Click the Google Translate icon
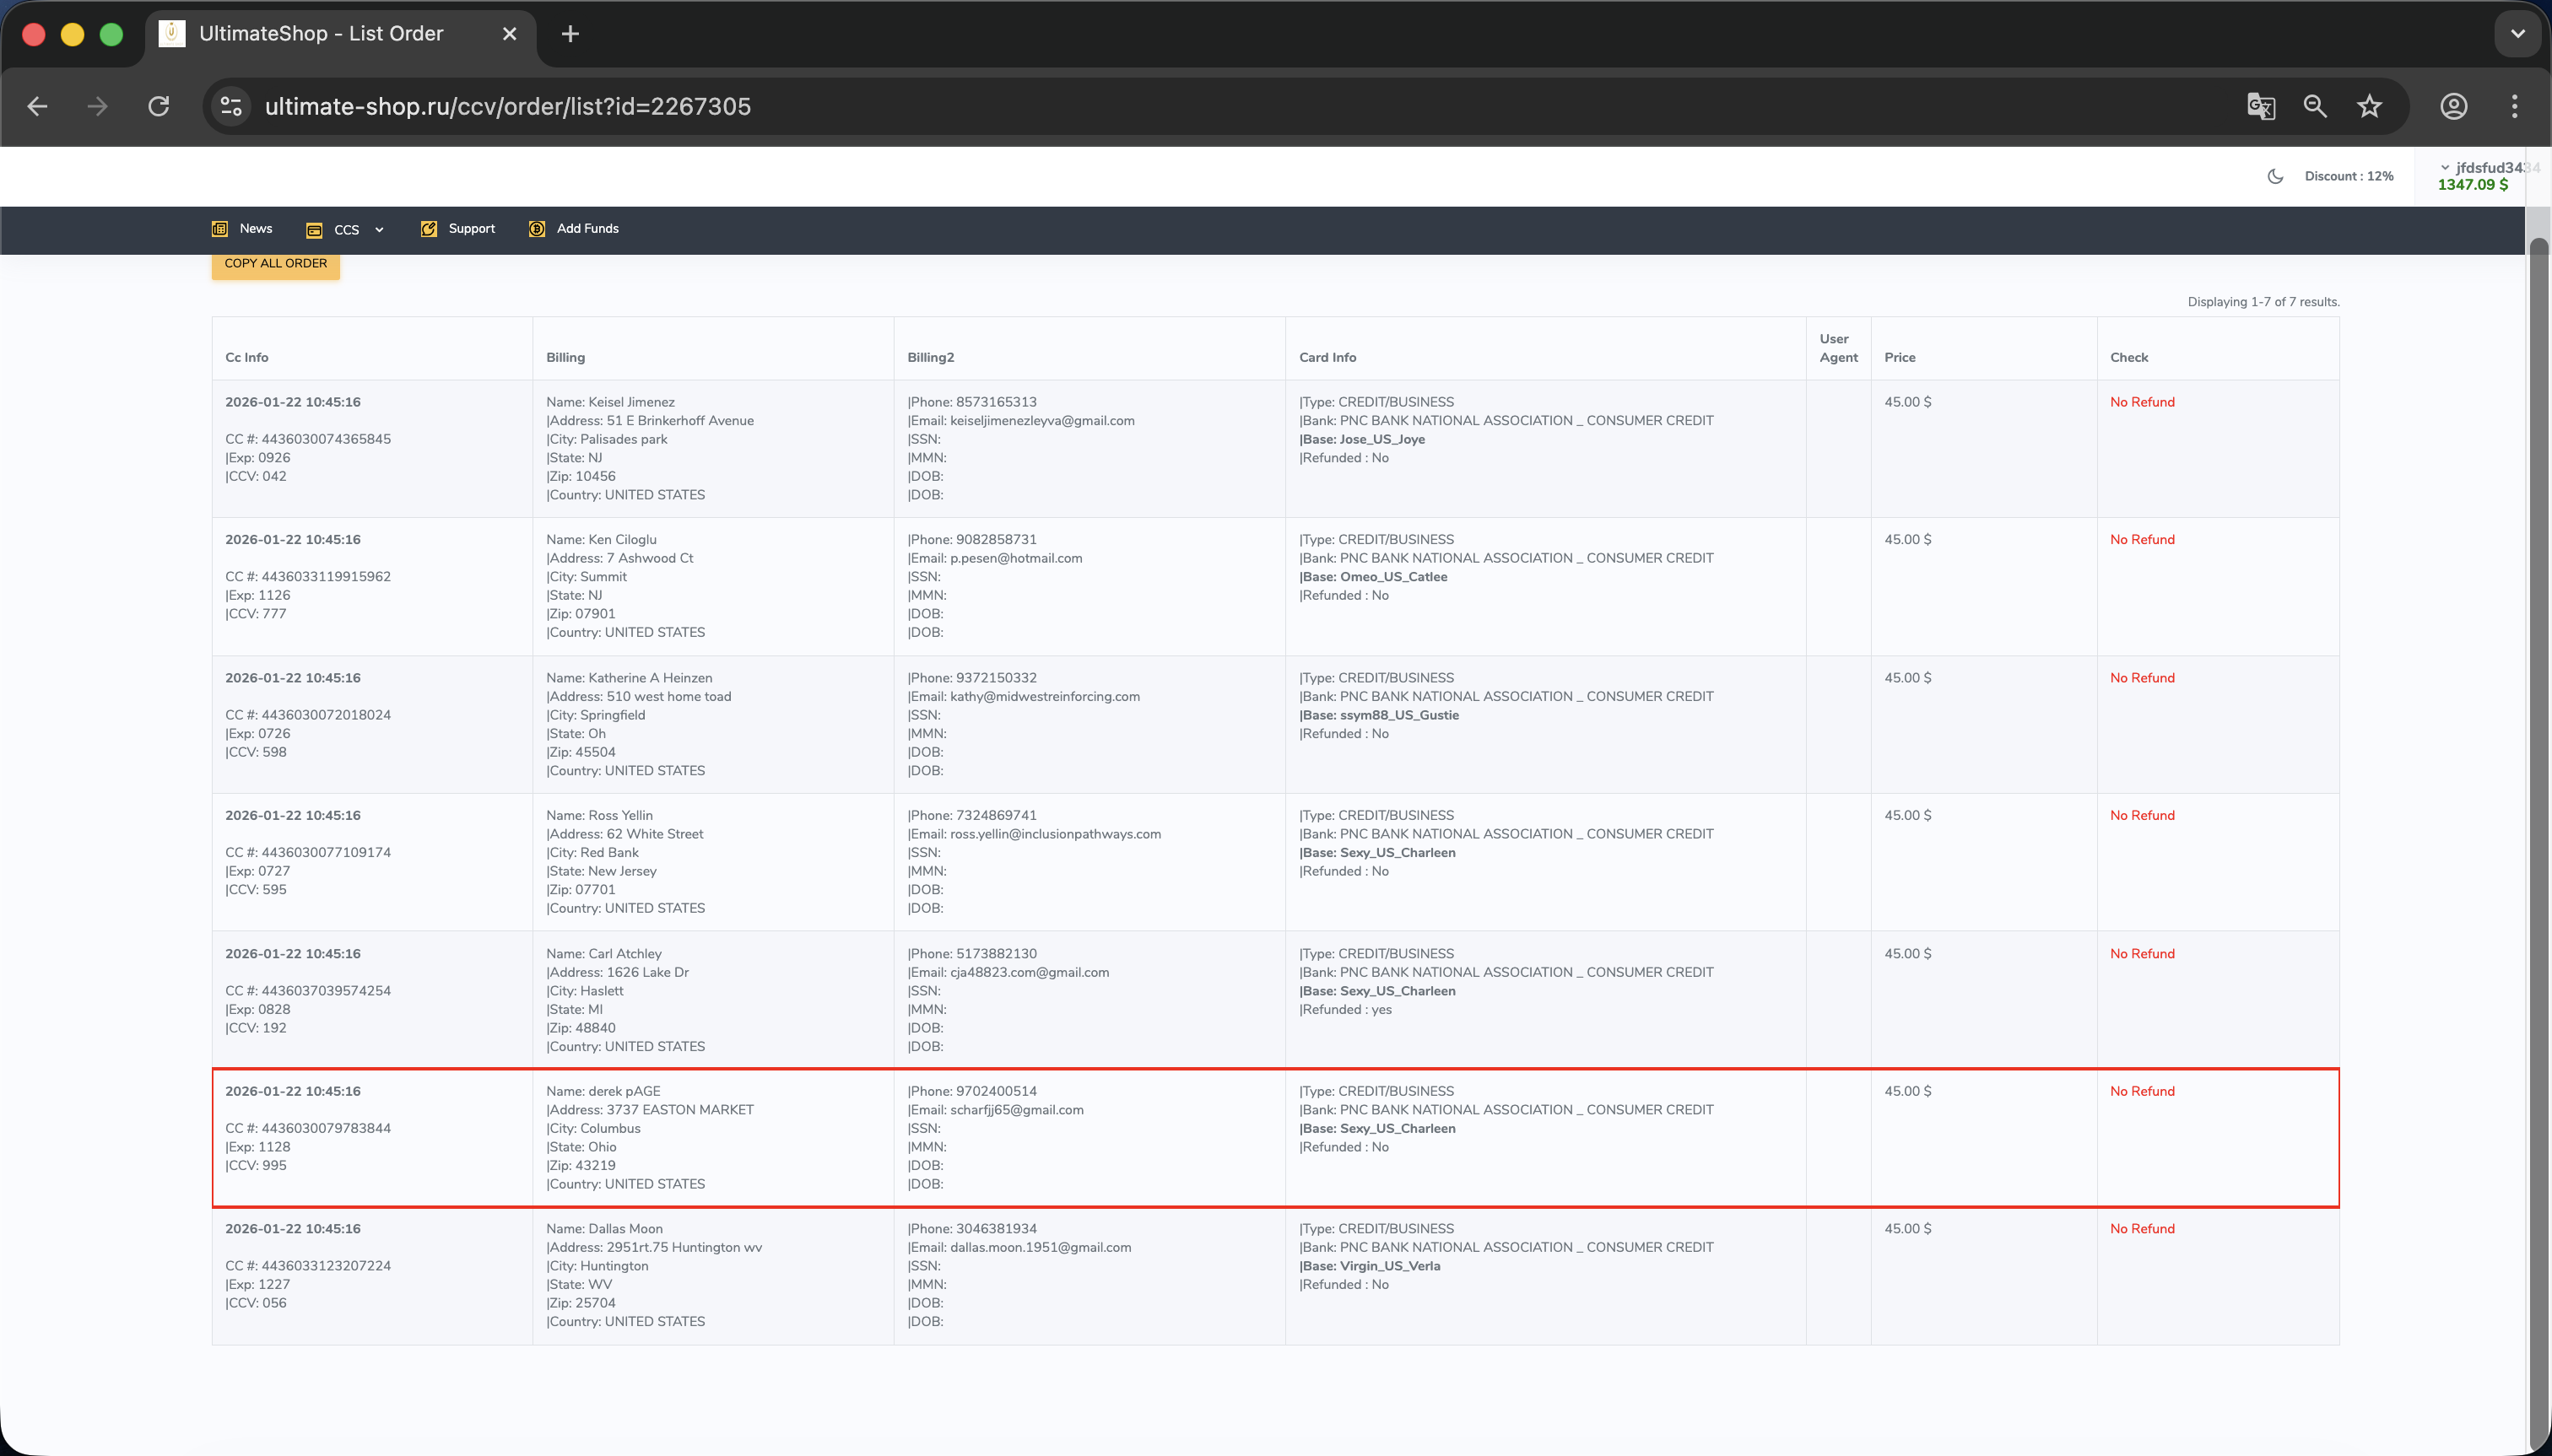The image size is (2552, 1456). [x=2260, y=106]
